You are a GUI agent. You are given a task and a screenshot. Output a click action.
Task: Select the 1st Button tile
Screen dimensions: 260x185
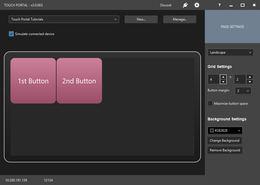[33, 81]
